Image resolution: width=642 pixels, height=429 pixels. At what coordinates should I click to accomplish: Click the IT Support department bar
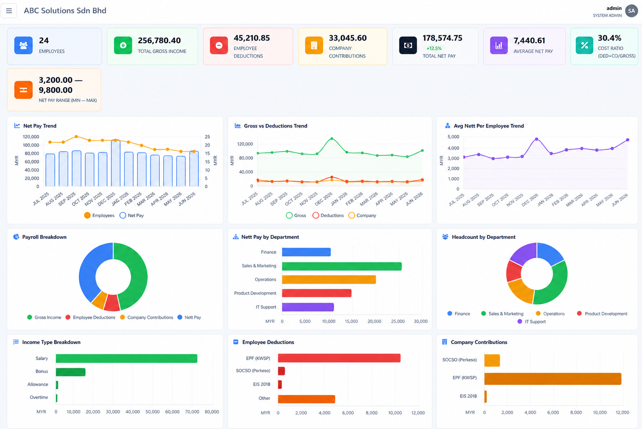(x=308, y=307)
